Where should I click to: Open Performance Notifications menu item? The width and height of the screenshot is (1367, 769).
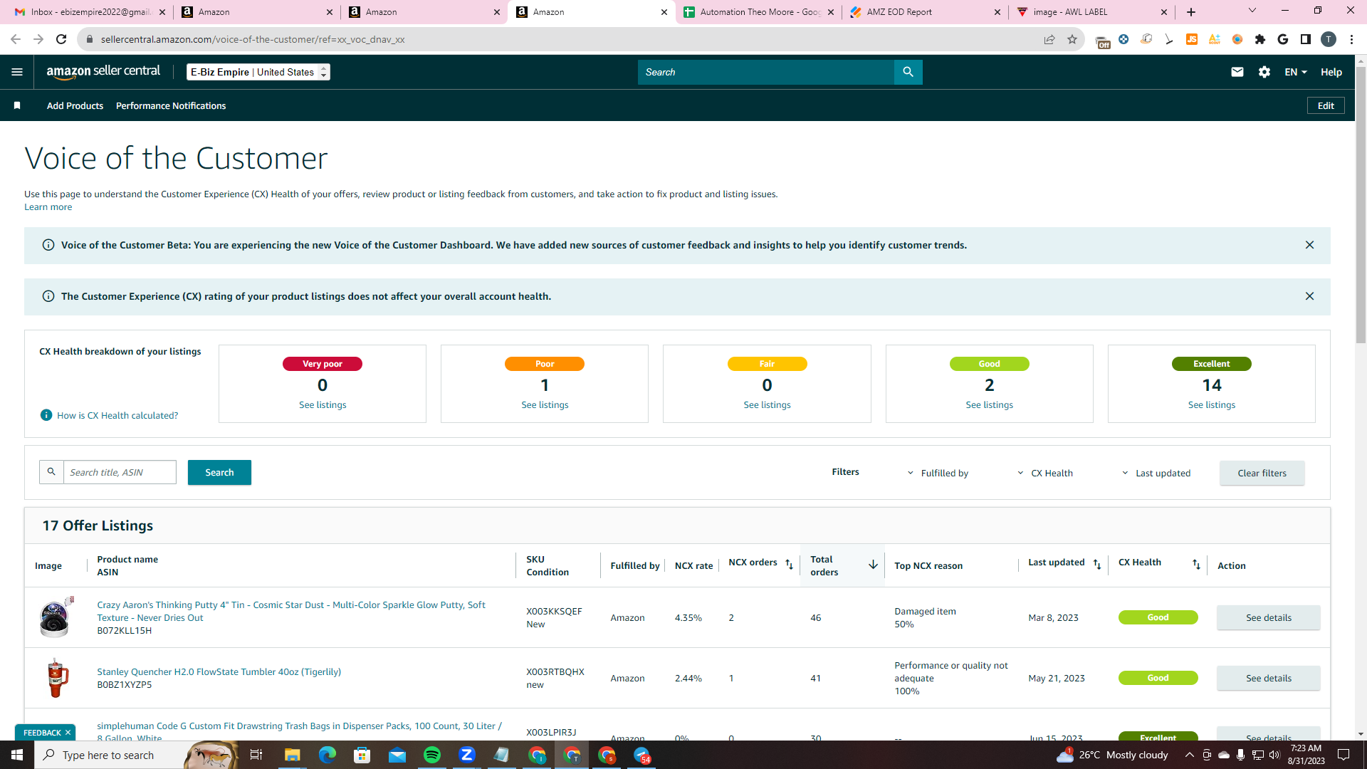[x=171, y=105]
